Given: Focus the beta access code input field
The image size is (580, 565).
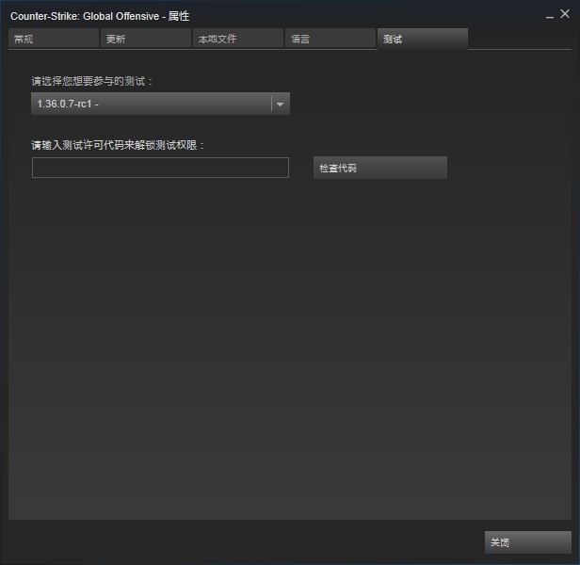Looking at the screenshot, I should [160, 168].
